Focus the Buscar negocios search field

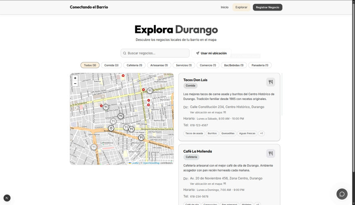(x=155, y=53)
